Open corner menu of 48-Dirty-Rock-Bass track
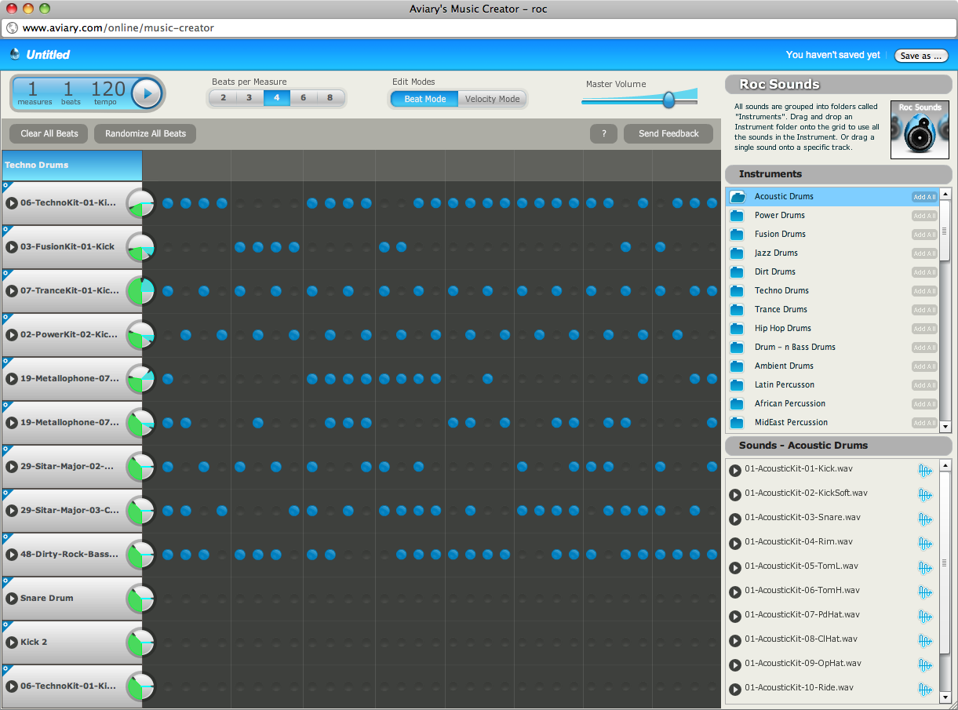The image size is (958, 710). (x=5, y=537)
